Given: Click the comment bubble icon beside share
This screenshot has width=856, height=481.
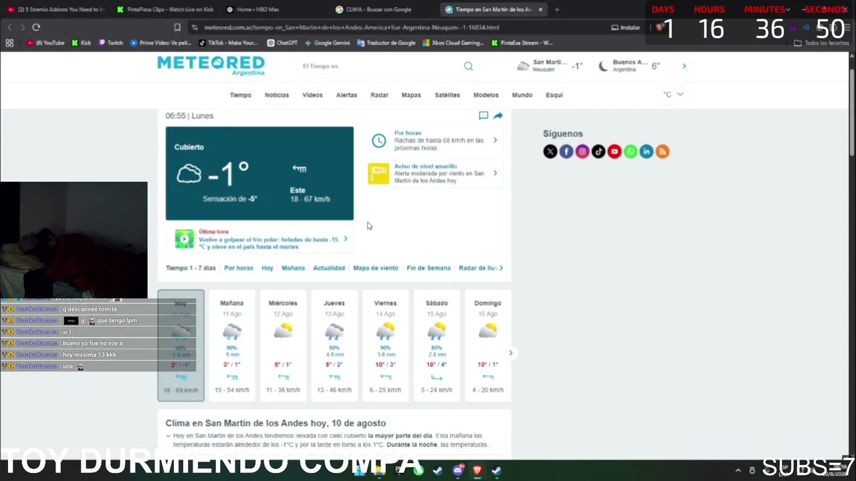Looking at the screenshot, I should pos(484,116).
